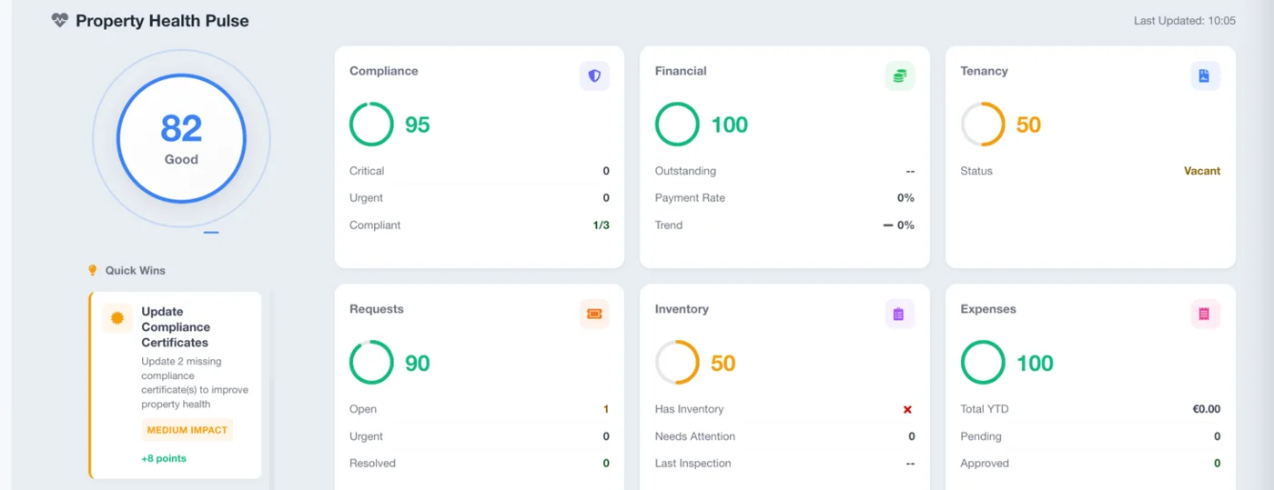Click the Requests score ring showing 90
Viewport: 1274px width, 490px height.
pyautogui.click(x=371, y=363)
